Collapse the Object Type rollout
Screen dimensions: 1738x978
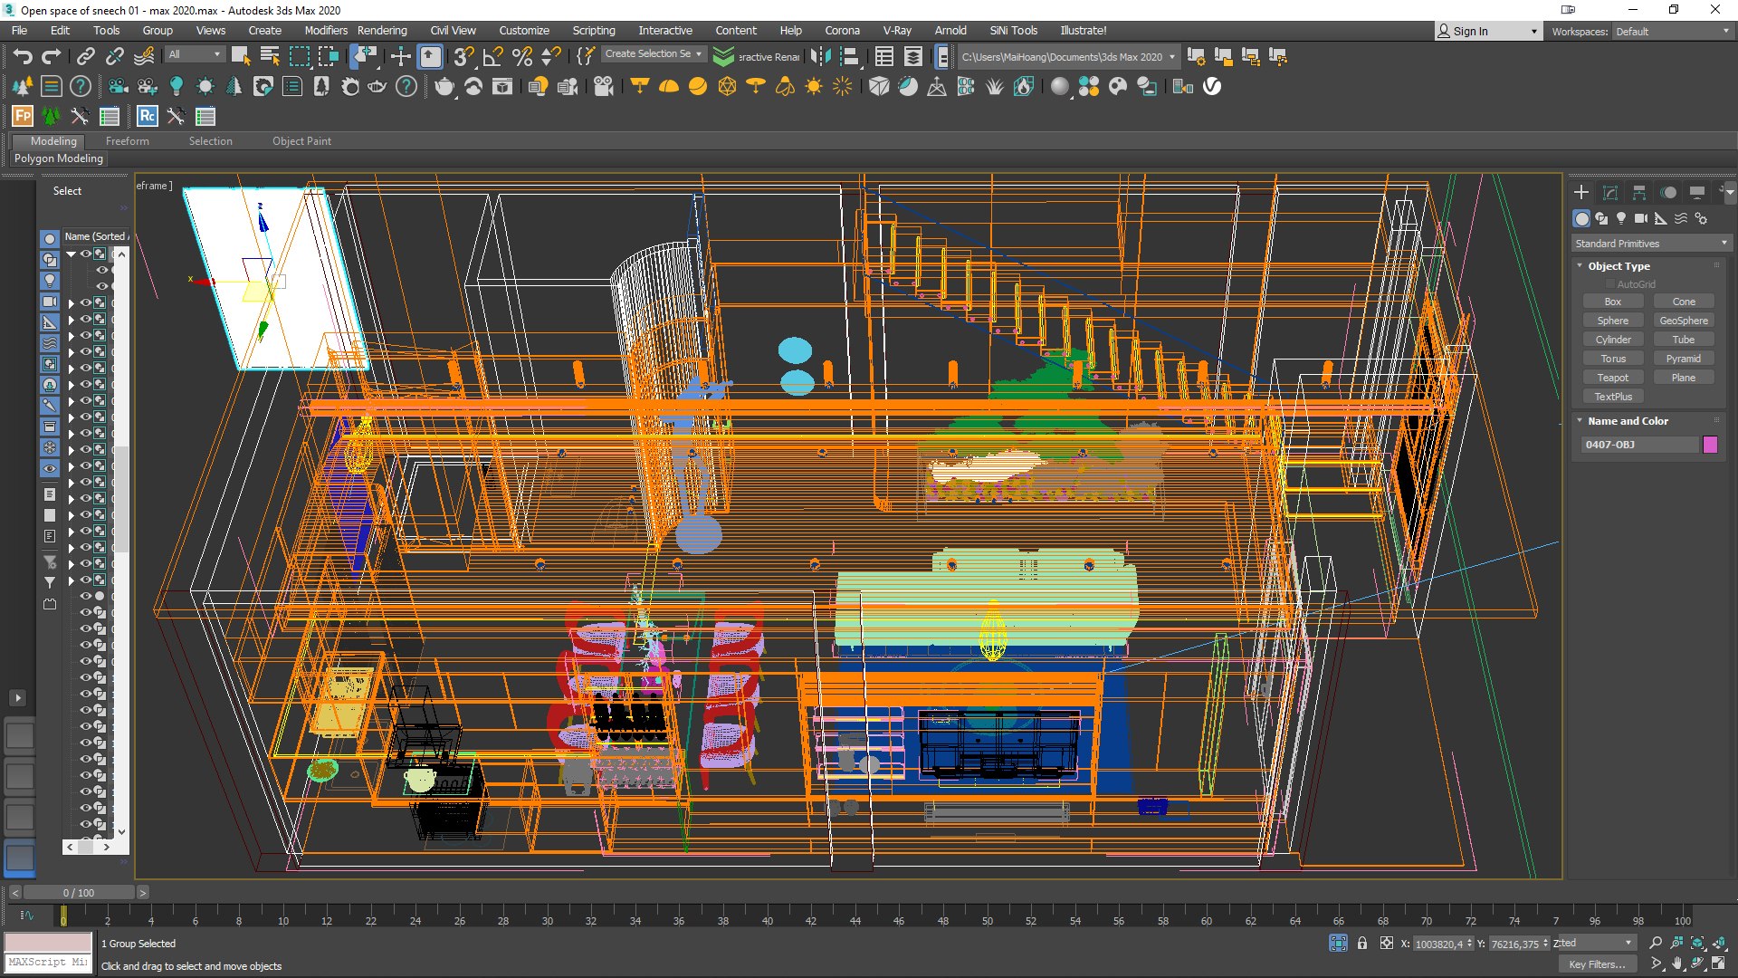[1619, 266]
